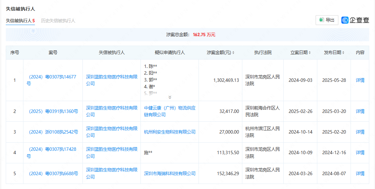Sort by 立案日期 column arrows
The width and height of the screenshot is (375, 189).
pos(310,53)
